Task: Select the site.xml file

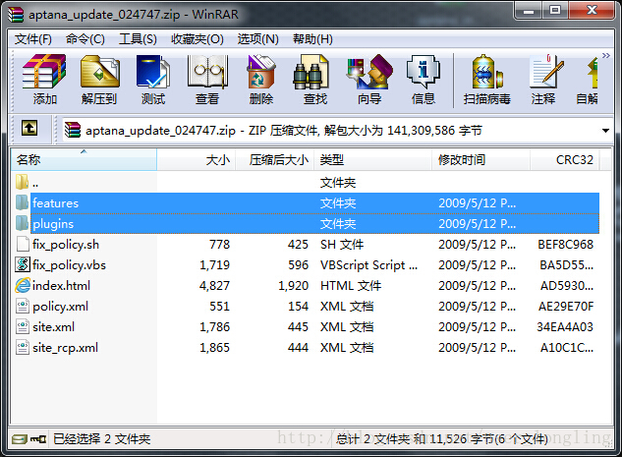Action: [x=306, y=327]
